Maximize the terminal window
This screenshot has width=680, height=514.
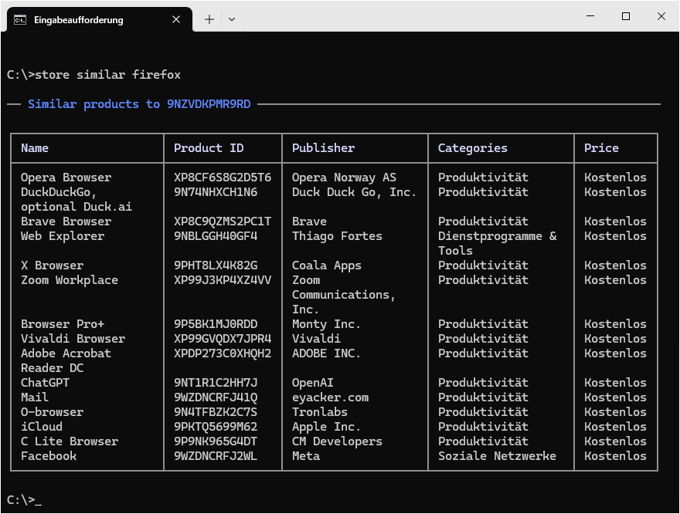tap(626, 16)
